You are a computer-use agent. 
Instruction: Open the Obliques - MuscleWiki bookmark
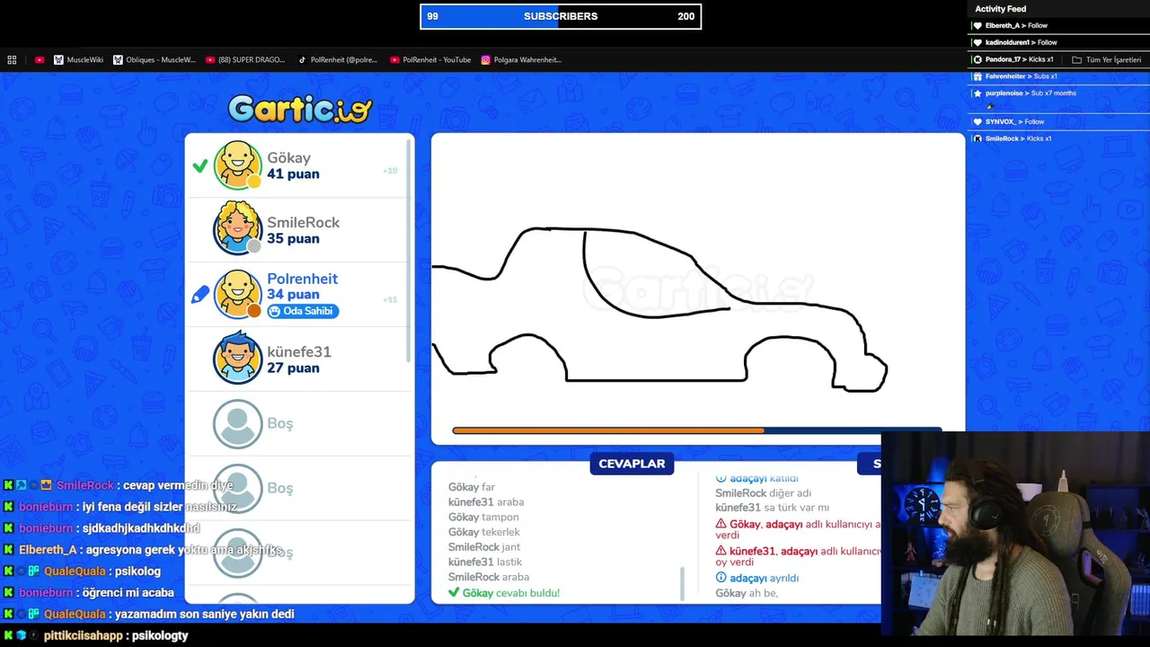155,60
